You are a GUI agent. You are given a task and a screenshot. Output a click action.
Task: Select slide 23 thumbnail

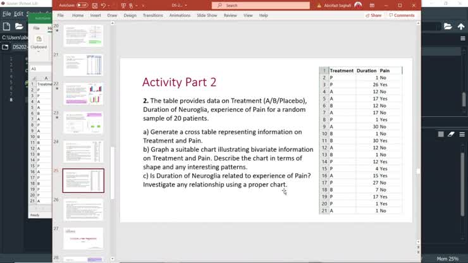point(83,123)
